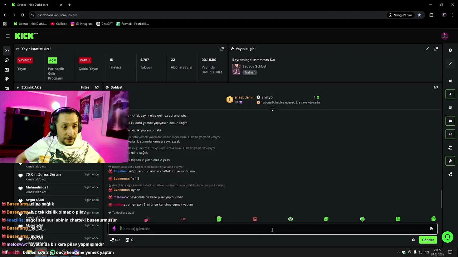The height and width of the screenshot is (257, 458).
Task: Toggle the chat bubble panel icon
Action: [x=450, y=121]
